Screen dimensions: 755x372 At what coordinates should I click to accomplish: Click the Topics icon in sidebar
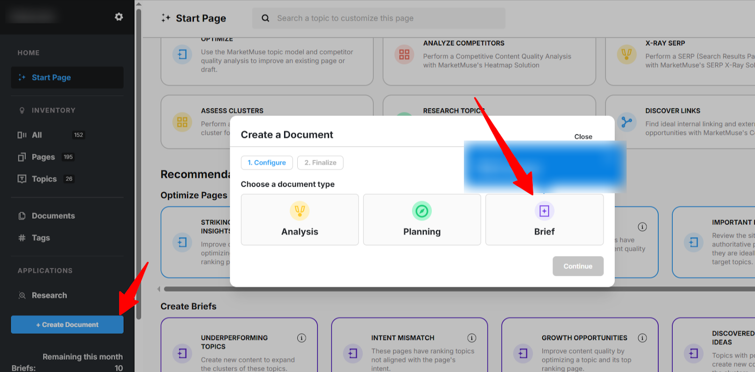[22, 179]
